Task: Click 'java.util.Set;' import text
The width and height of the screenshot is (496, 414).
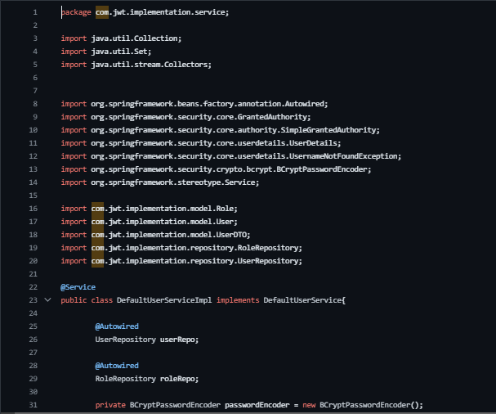Action: 121,52
